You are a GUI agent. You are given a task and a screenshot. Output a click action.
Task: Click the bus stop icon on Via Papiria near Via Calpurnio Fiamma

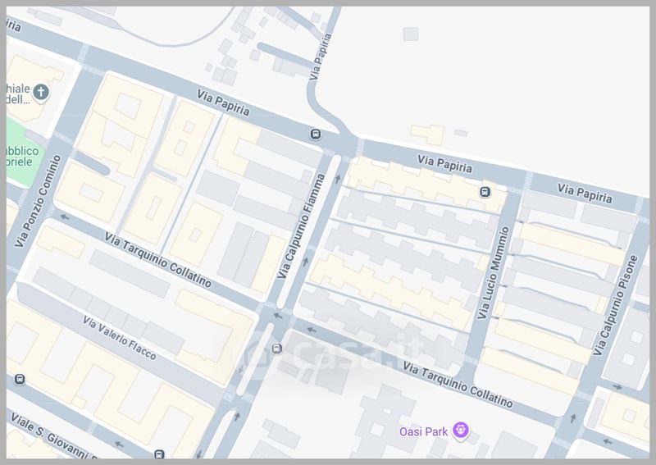coord(316,134)
